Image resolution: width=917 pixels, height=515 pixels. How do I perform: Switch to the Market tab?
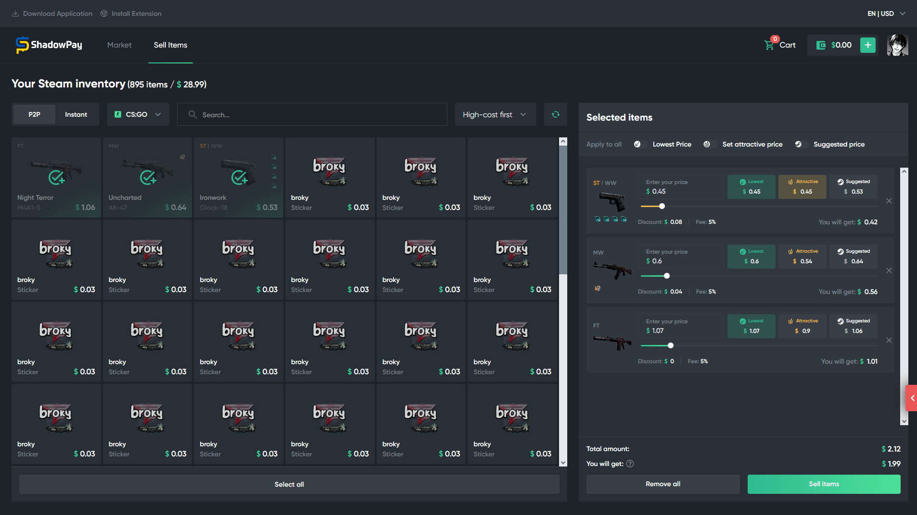(119, 45)
